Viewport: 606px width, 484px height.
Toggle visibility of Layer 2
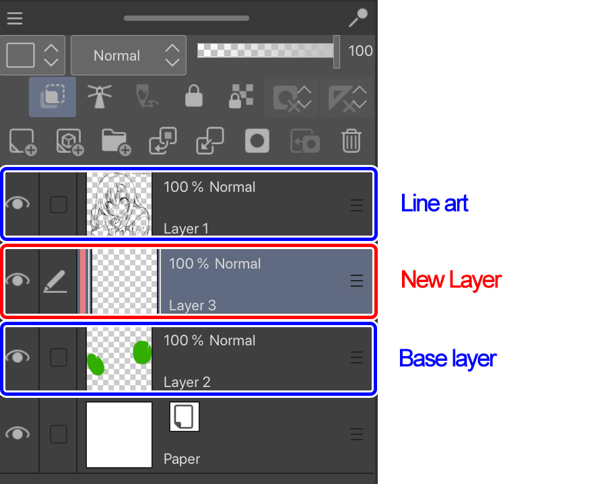pyautogui.click(x=18, y=357)
